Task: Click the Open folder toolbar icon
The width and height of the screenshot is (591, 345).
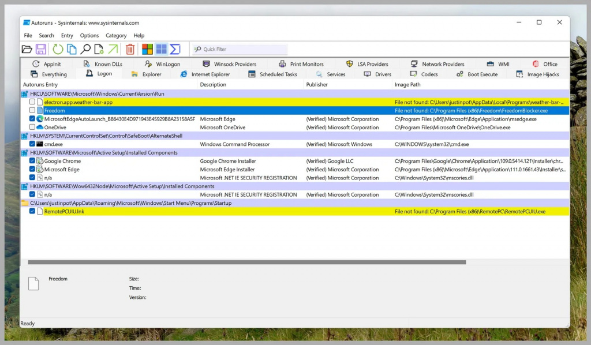Action: coord(27,50)
